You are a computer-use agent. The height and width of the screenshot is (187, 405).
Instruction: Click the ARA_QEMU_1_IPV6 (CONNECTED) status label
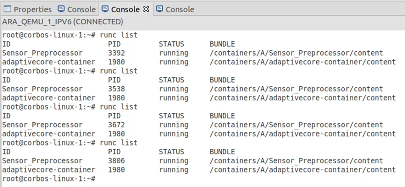[63, 22]
